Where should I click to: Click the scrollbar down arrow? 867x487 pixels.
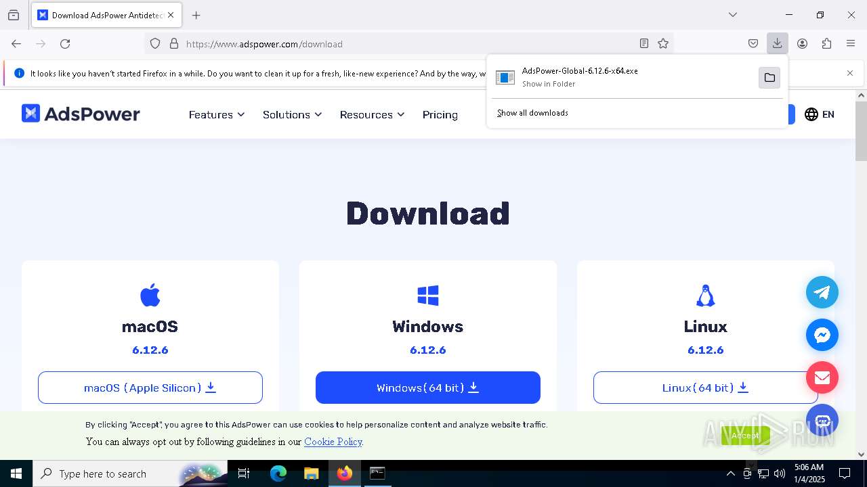tap(861, 455)
